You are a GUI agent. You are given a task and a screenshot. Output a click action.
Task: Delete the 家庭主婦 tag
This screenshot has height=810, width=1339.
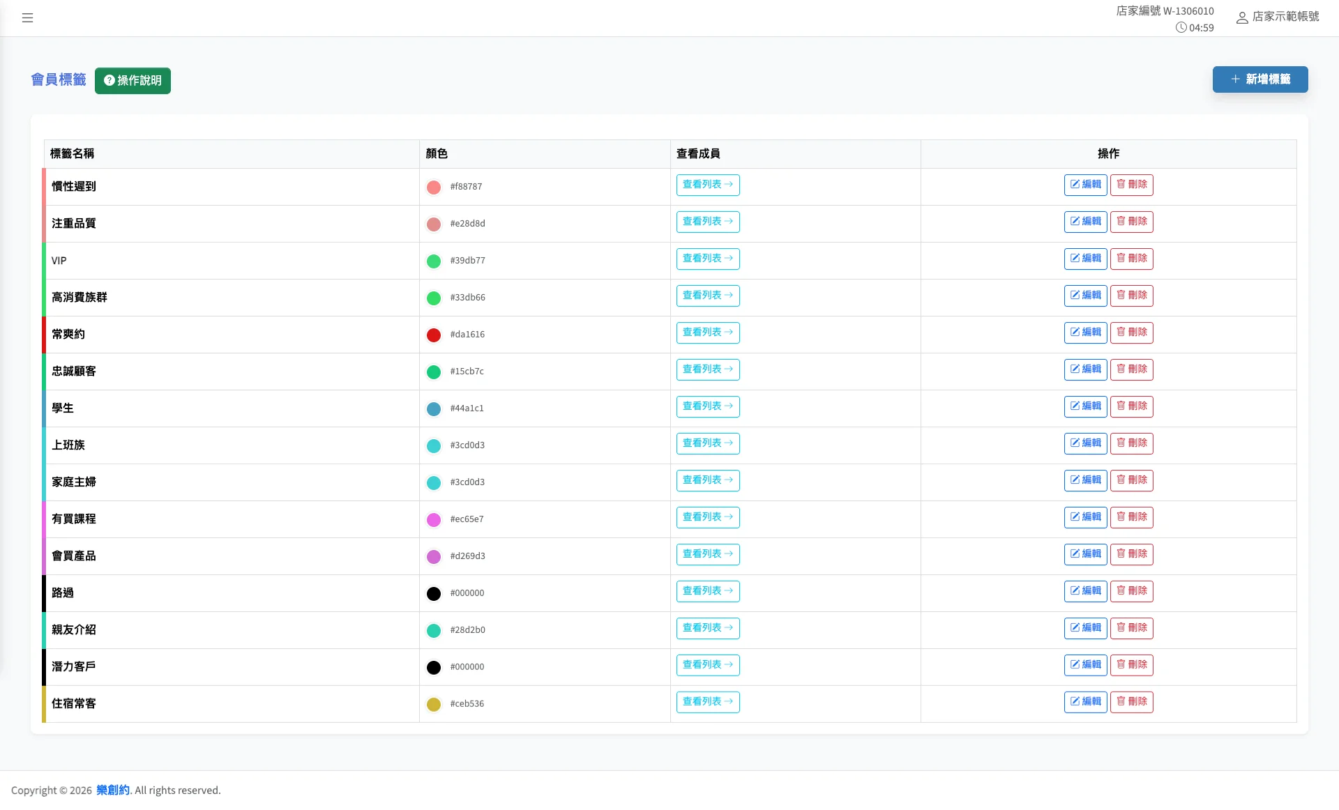coord(1131,480)
